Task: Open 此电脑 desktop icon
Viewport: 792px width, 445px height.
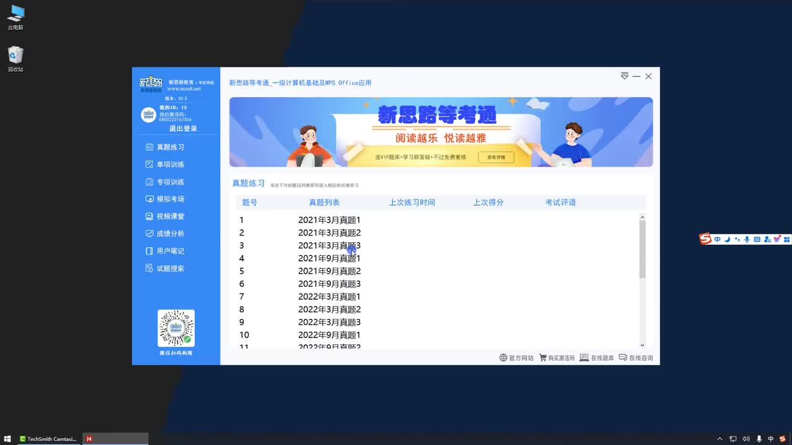Action: (x=15, y=17)
